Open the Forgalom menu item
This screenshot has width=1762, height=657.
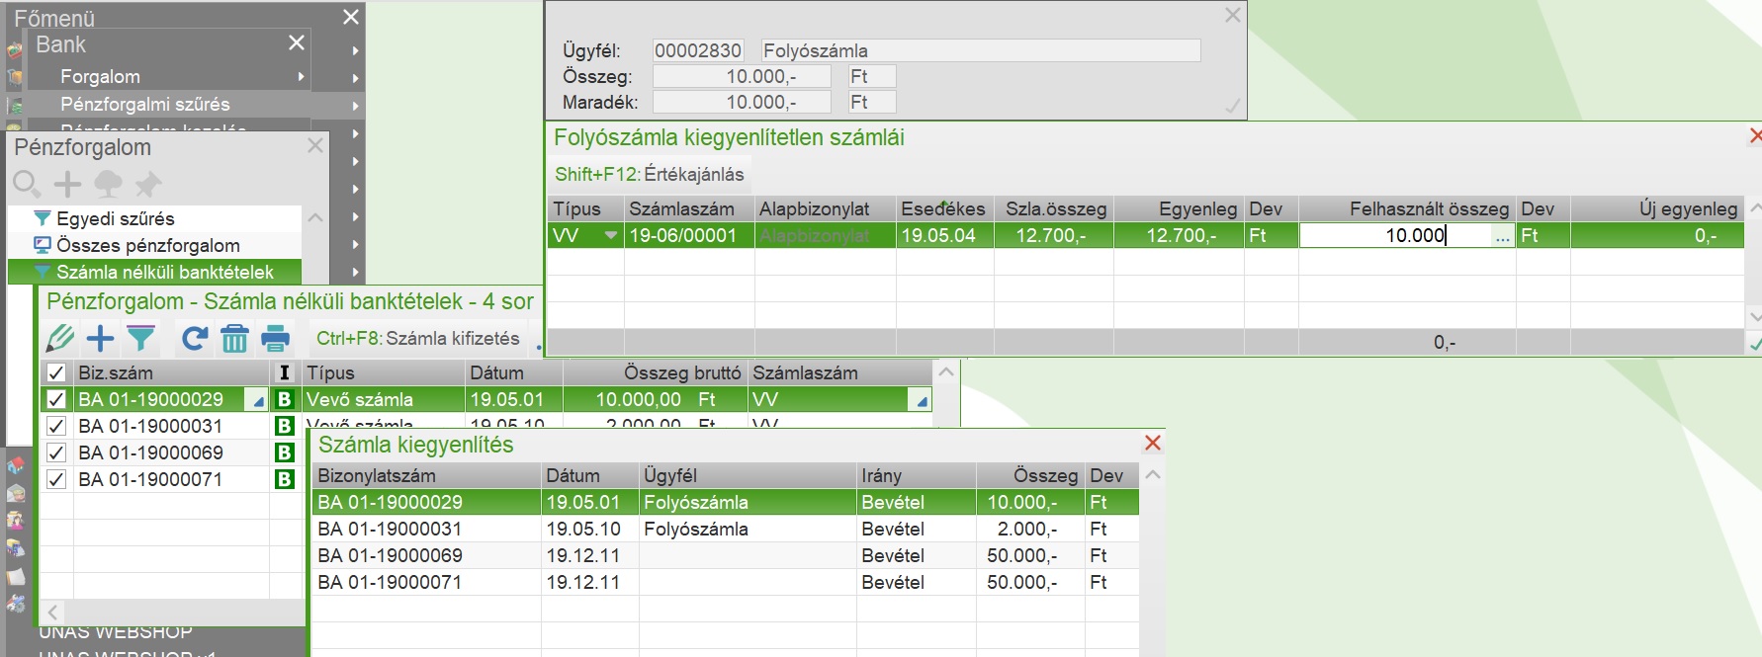click(x=100, y=76)
